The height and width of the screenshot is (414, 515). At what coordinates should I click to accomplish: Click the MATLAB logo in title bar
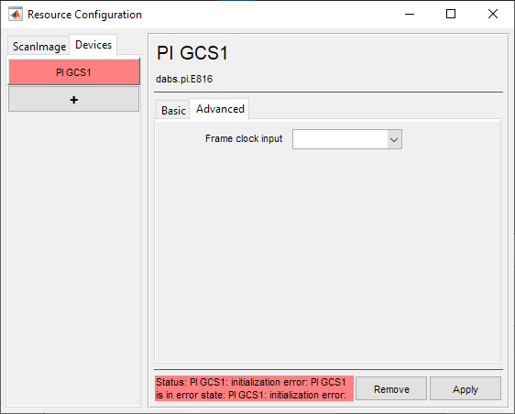(x=16, y=14)
